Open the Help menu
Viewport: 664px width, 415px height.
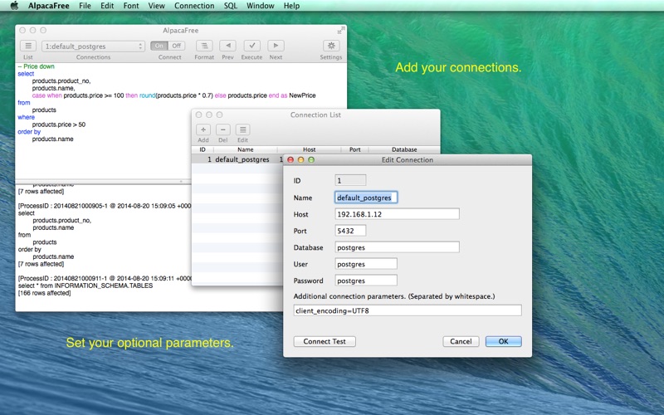(x=291, y=6)
